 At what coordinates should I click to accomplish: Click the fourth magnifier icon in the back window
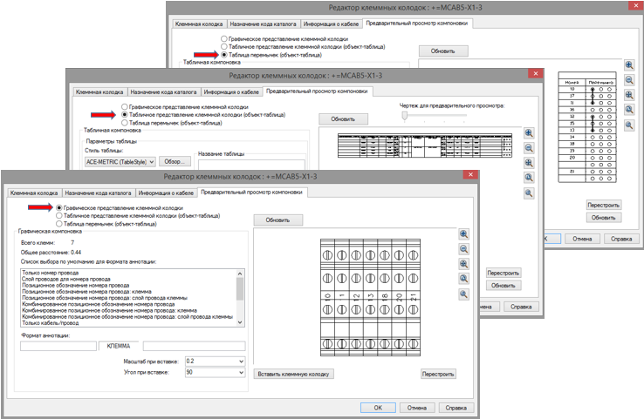(x=629, y=110)
